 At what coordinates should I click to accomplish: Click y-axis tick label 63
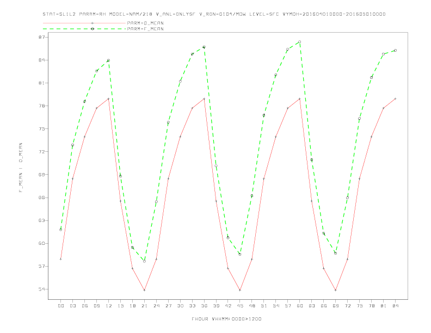point(42,220)
